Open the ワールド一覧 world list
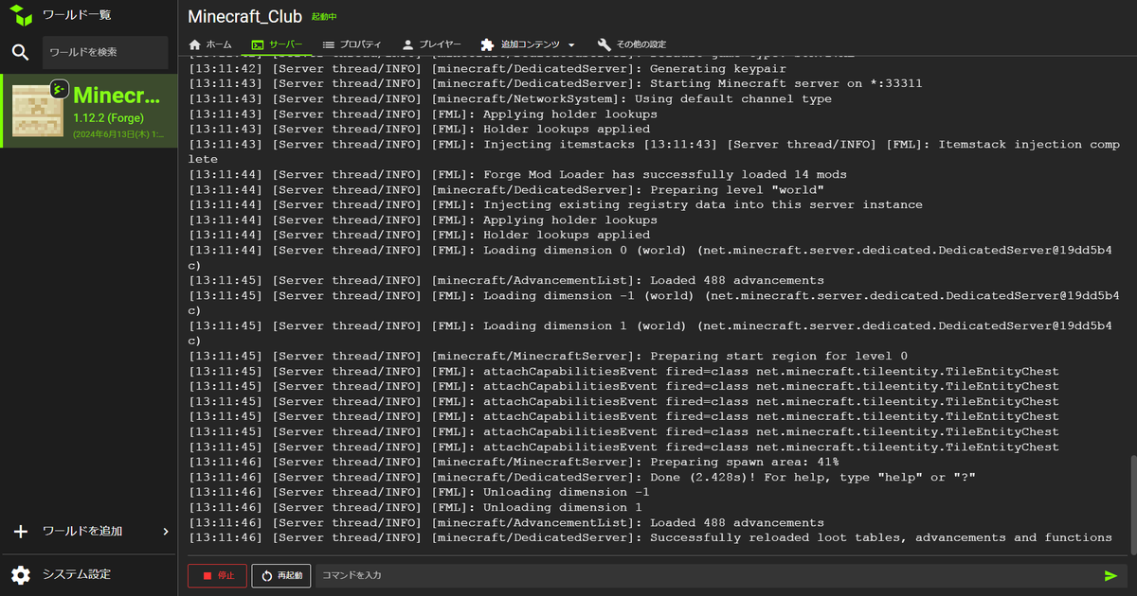Viewport: 1137px width, 596px height. click(78, 15)
